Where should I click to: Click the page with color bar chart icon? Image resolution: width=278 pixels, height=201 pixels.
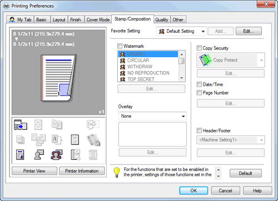coord(20,155)
